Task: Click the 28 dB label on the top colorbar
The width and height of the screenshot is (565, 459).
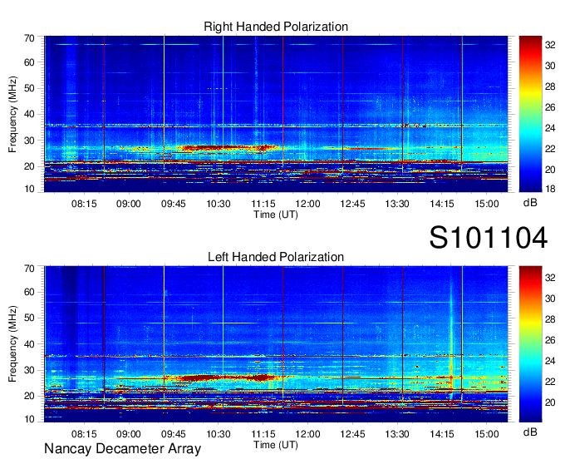Action: click(550, 86)
